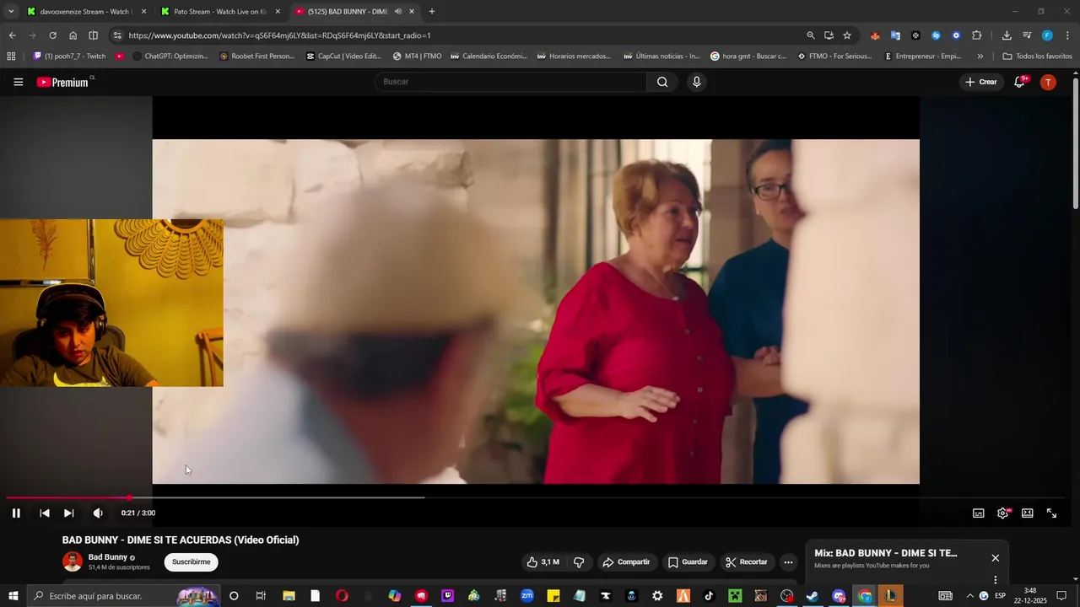Open YouTube notifications bell
This screenshot has width=1080, height=607.
tap(1019, 82)
